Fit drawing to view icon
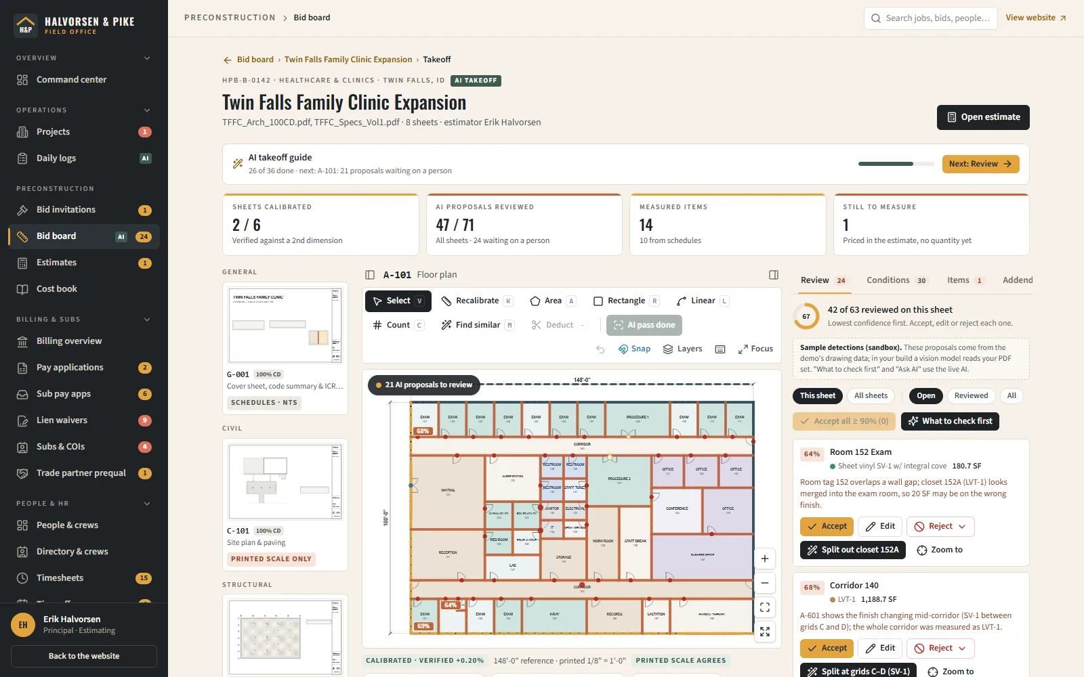Image resolution: width=1084 pixels, height=677 pixels. tap(765, 607)
